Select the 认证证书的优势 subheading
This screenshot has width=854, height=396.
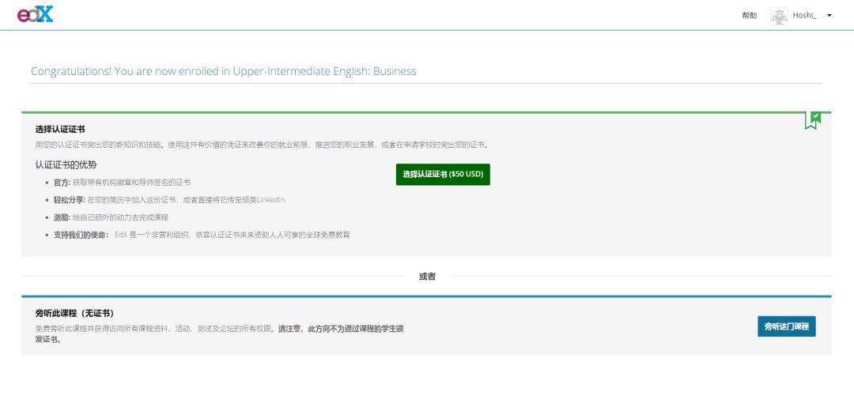66,164
